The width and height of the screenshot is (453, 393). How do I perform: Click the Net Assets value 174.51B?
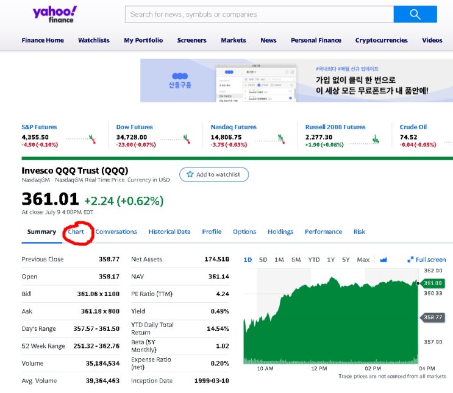(216, 260)
